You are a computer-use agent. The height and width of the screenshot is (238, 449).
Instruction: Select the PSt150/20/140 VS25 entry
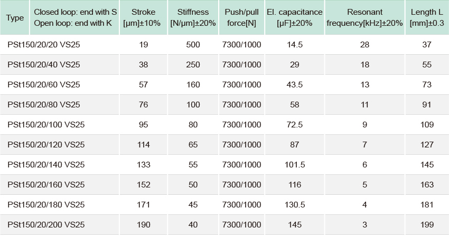click(46, 165)
